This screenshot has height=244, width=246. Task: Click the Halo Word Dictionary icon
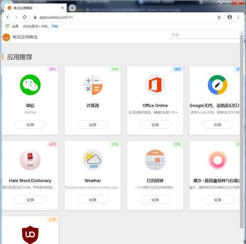[x=30, y=160]
